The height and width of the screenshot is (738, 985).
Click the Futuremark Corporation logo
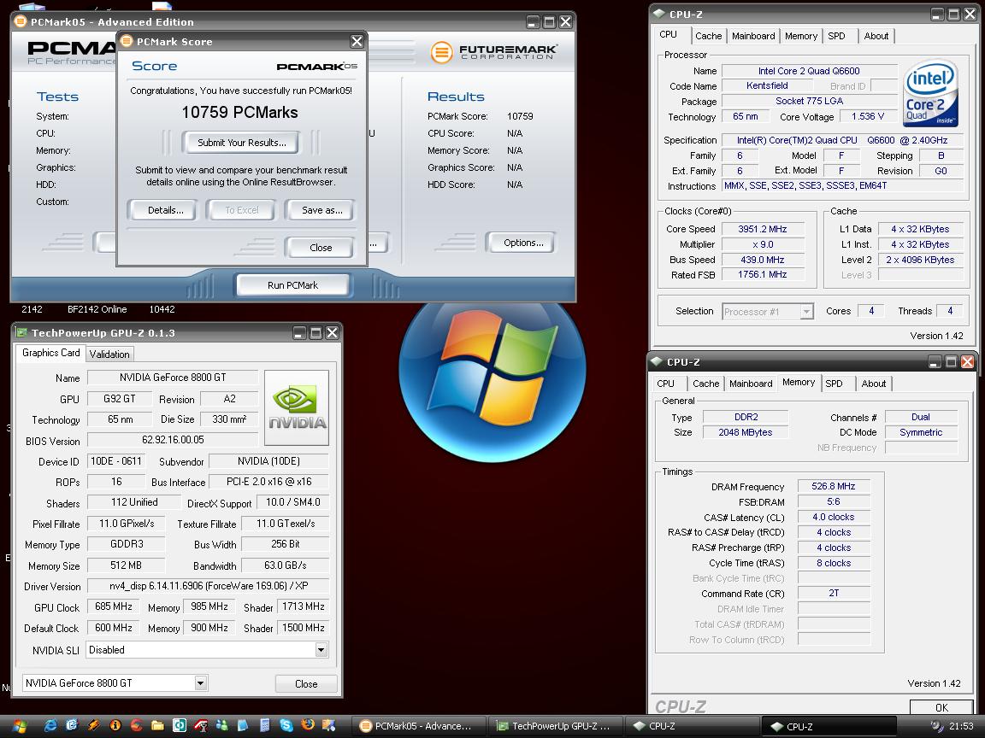(x=493, y=51)
